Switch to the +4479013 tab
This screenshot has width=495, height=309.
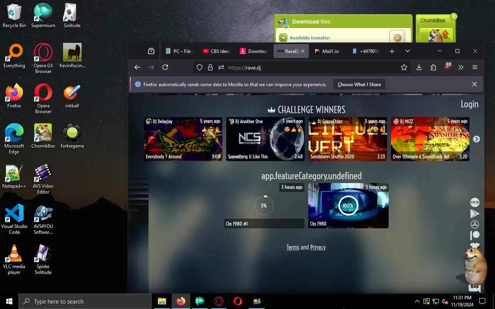[x=366, y=51]
